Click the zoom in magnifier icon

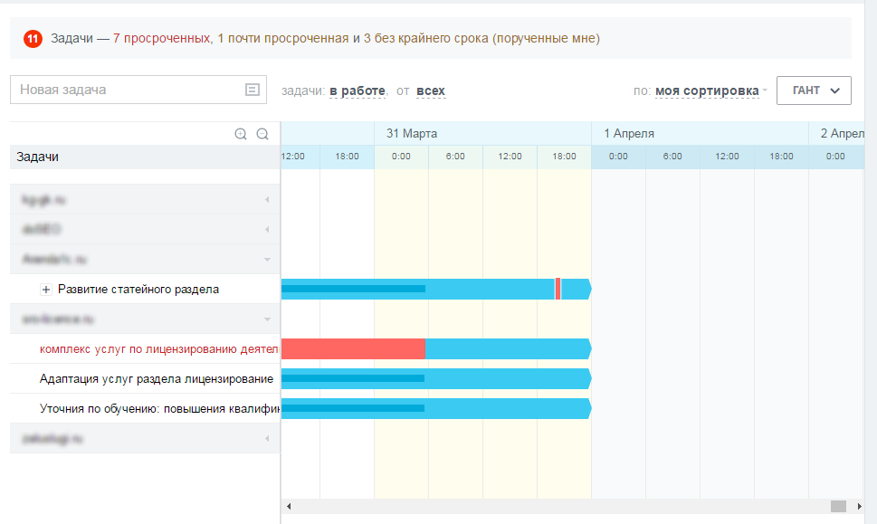(x=241, y=134)
